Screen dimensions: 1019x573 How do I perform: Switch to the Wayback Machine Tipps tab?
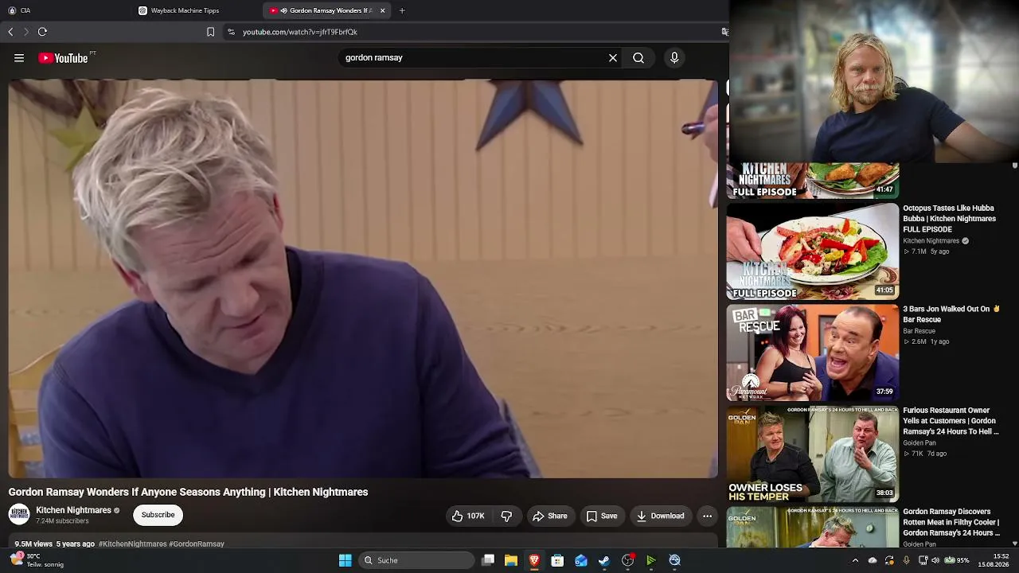click(197, 10)
